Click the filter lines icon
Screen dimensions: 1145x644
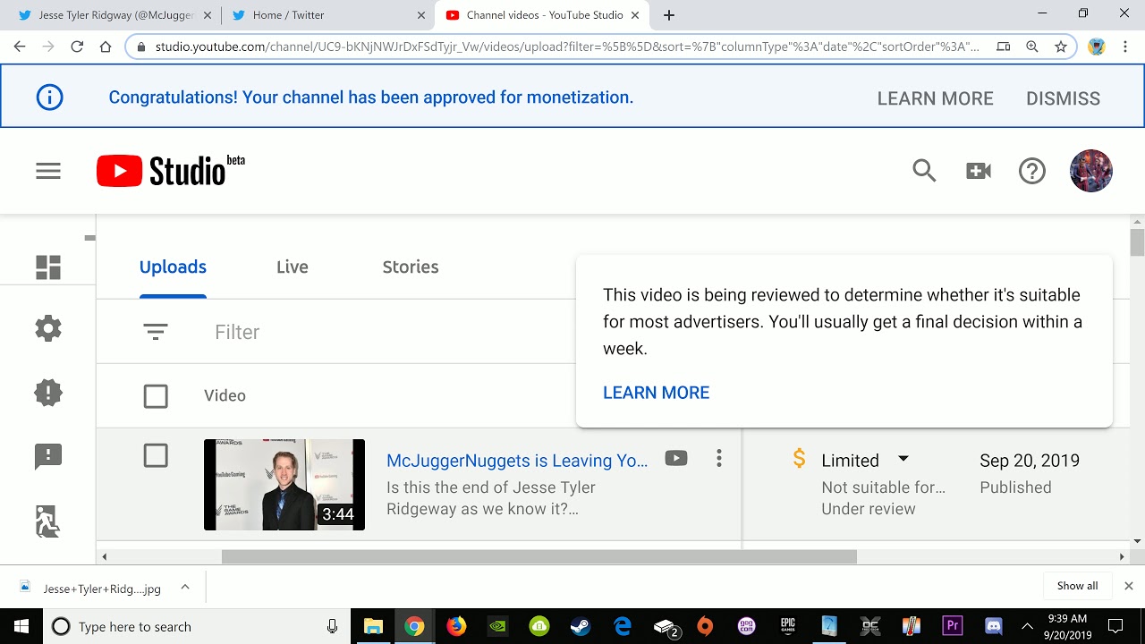click(156, 332)
